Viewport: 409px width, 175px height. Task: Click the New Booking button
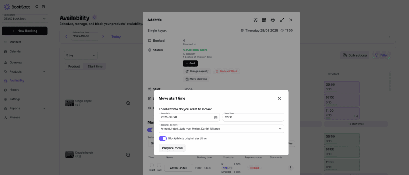click(x=24, y=31)
